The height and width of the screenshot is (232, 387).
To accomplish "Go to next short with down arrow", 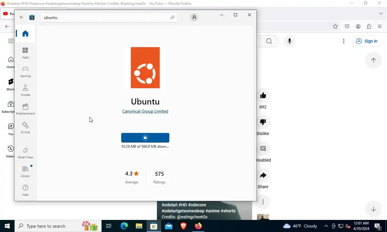I will tap(373, 209).
